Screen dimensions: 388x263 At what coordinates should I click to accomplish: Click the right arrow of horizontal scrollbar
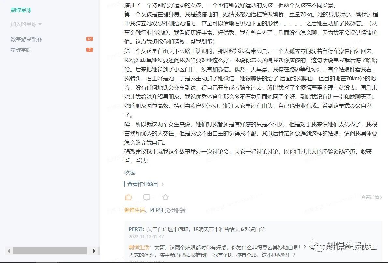tap(94, 251)
